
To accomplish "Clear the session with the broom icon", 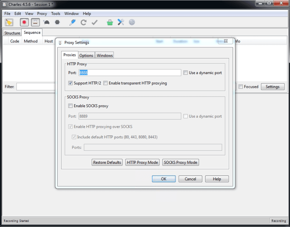I will [x=9, y=23].
